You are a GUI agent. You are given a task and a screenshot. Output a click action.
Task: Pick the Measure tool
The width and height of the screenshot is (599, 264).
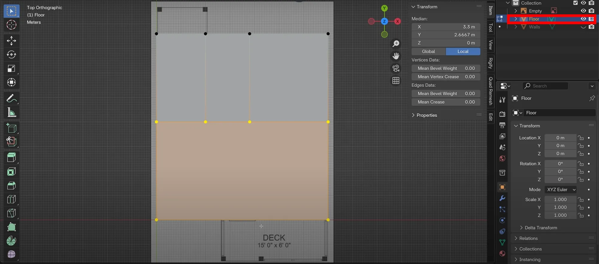(x=11, y=113)
